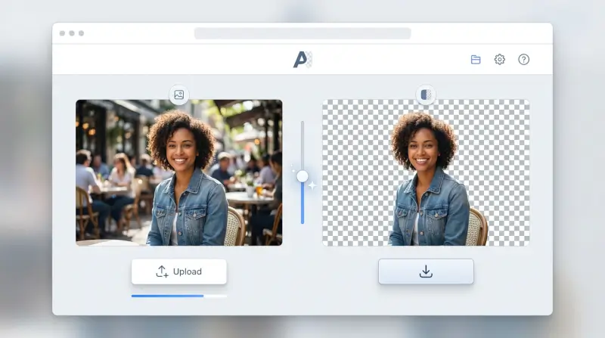Click the first window control dot
This screenshot has height=338, width=605.
click(62, 33)
